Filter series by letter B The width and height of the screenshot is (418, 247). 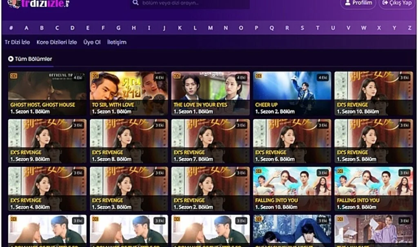pyautogui.click(x=42, y=28)
